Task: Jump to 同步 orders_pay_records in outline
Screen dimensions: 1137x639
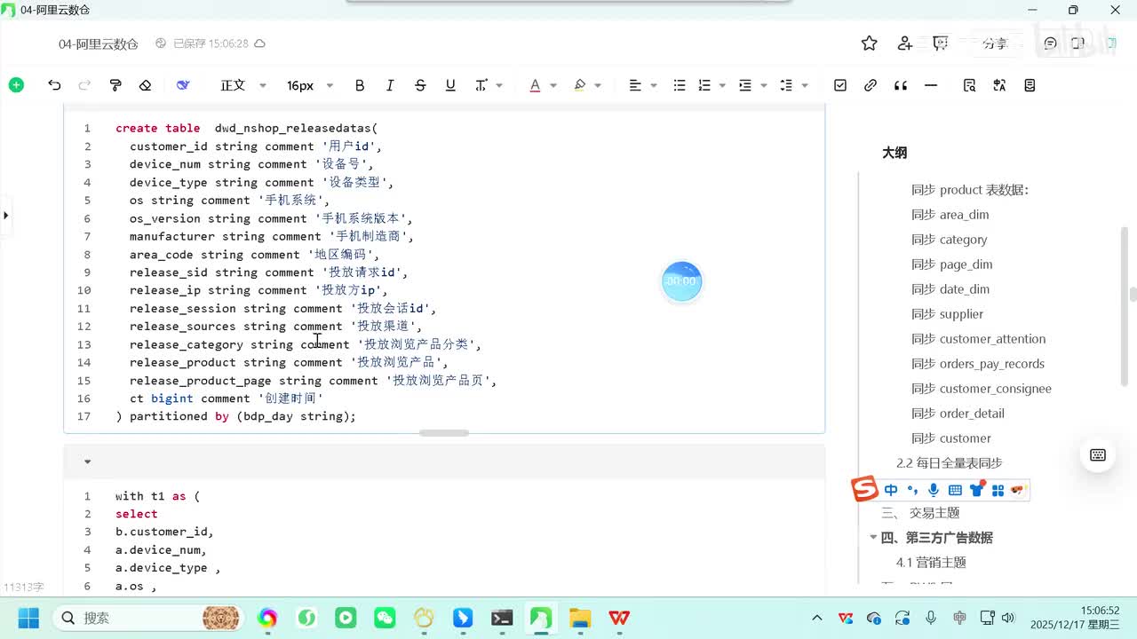Action: pyautogui.click(x=977, y=364)
